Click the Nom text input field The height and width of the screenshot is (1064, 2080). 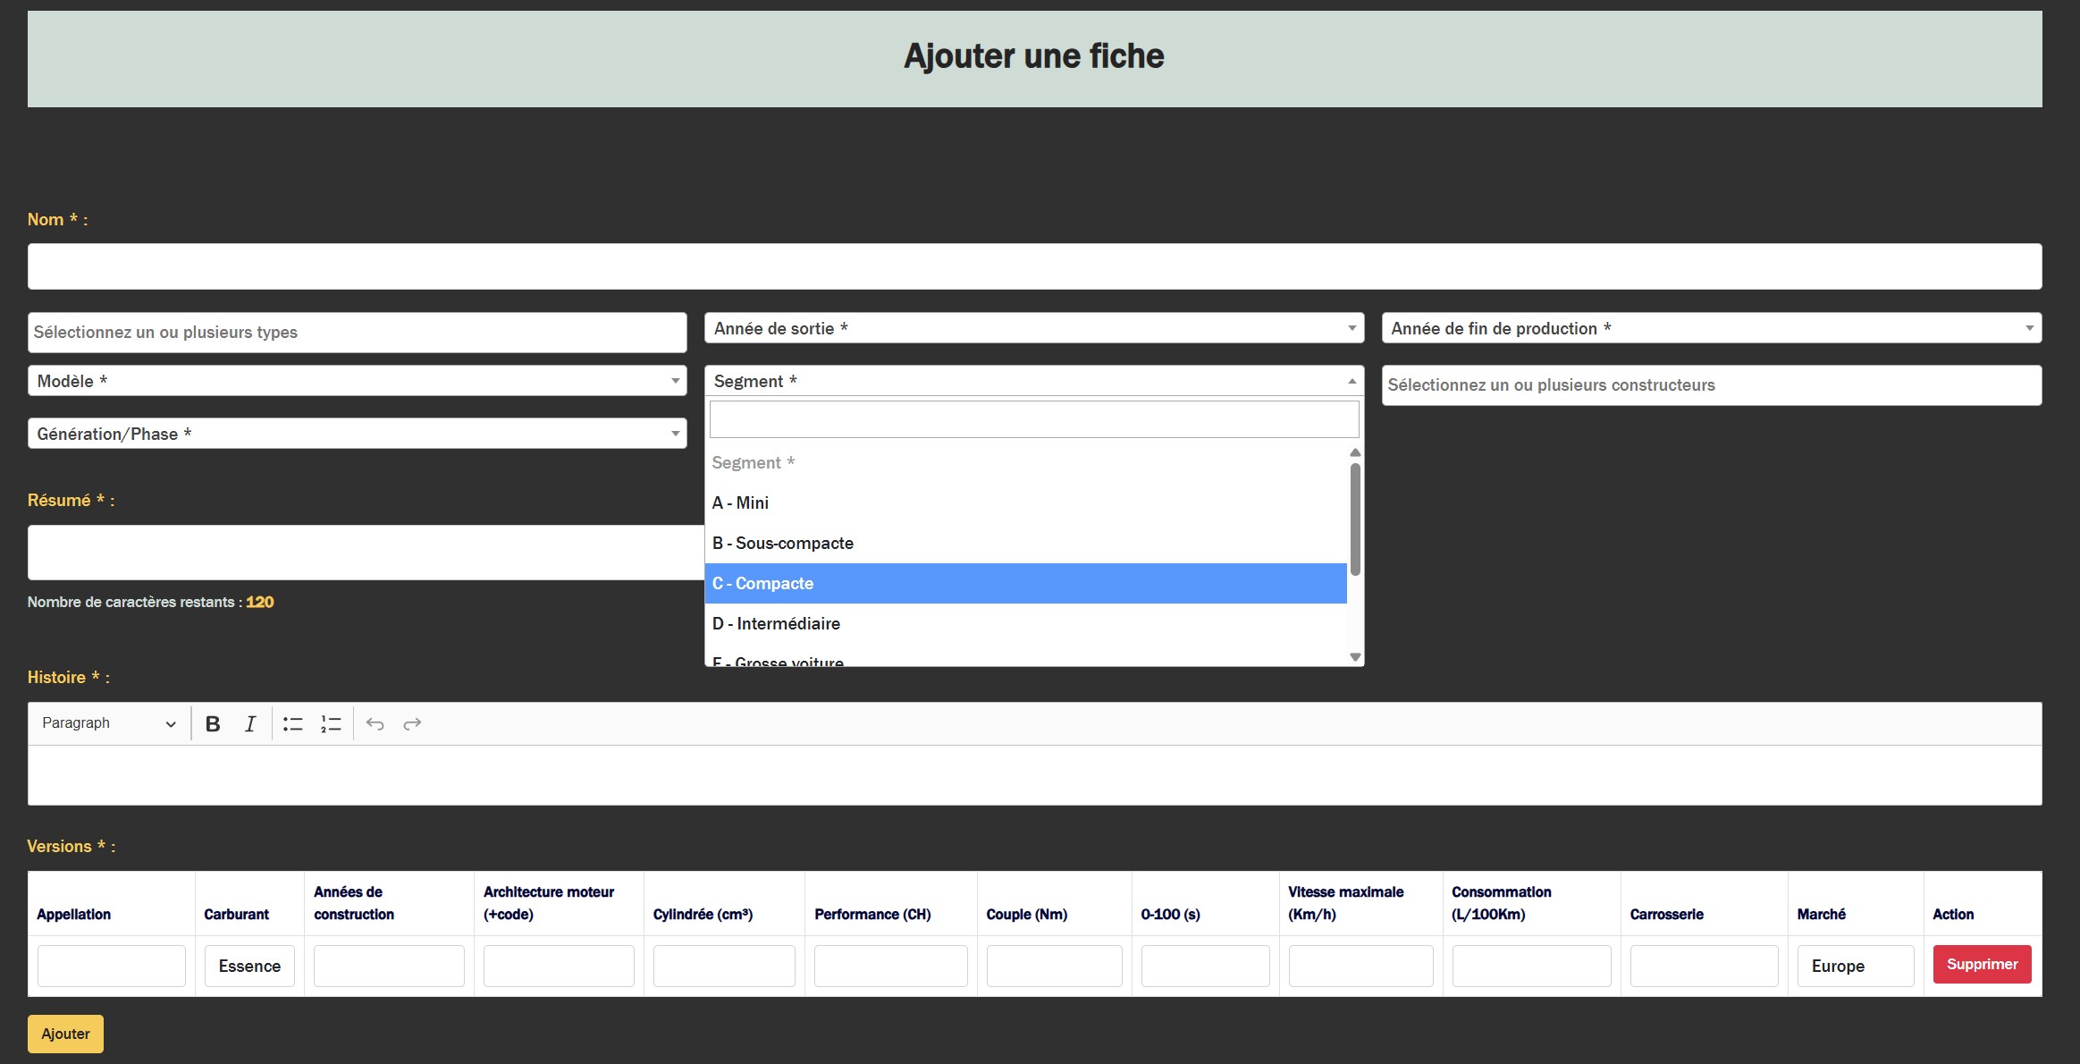point(1034,266)
